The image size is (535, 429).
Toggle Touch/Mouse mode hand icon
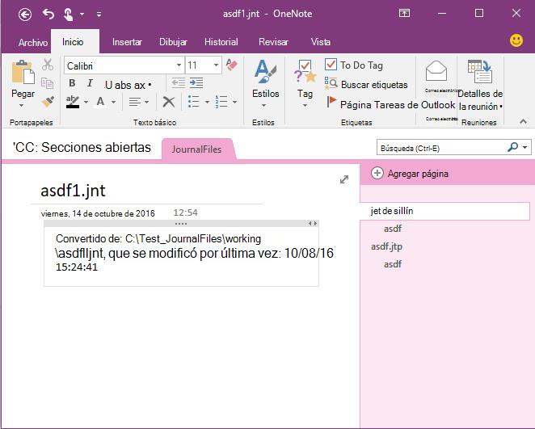click(68, 15)
